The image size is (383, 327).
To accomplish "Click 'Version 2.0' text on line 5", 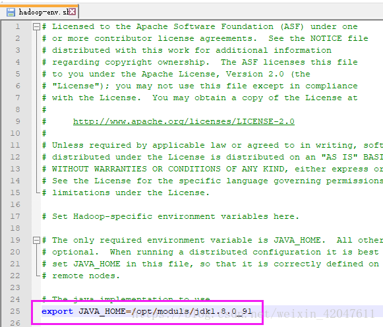I will pyautogui.click(x=254, y=74).
